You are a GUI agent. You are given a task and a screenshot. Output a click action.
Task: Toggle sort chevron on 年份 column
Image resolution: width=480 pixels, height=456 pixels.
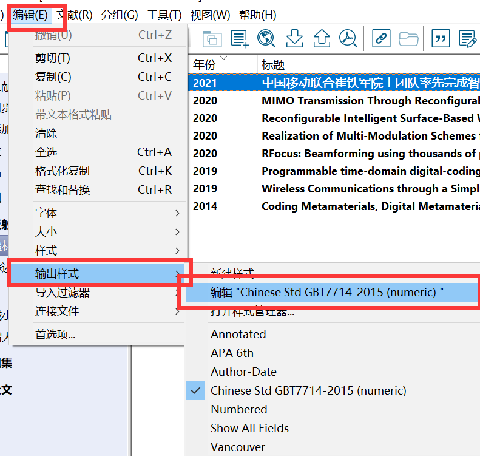coord(224,58)
